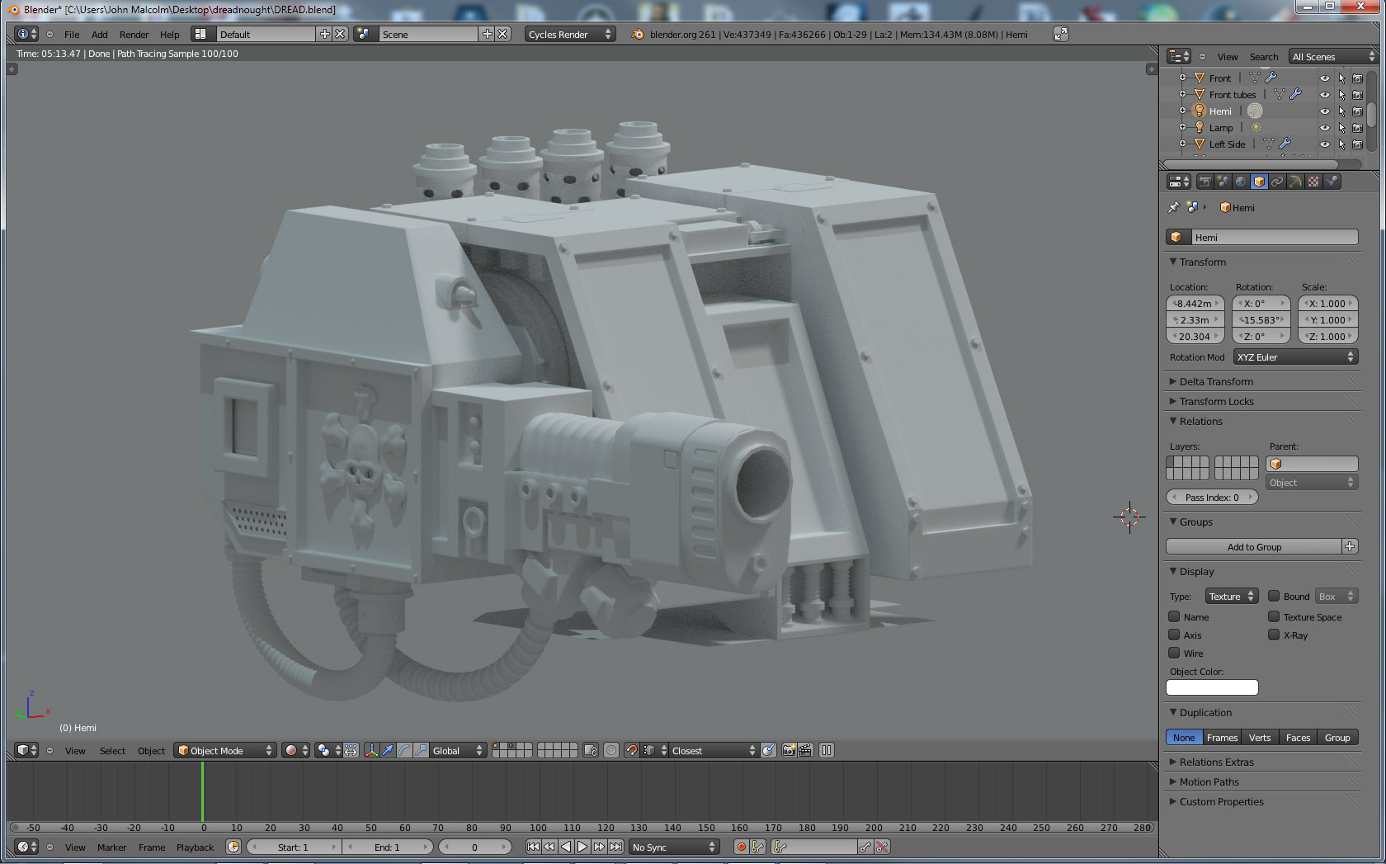Open the Help menu
1386x864 pixels.
tap(169, 35)
